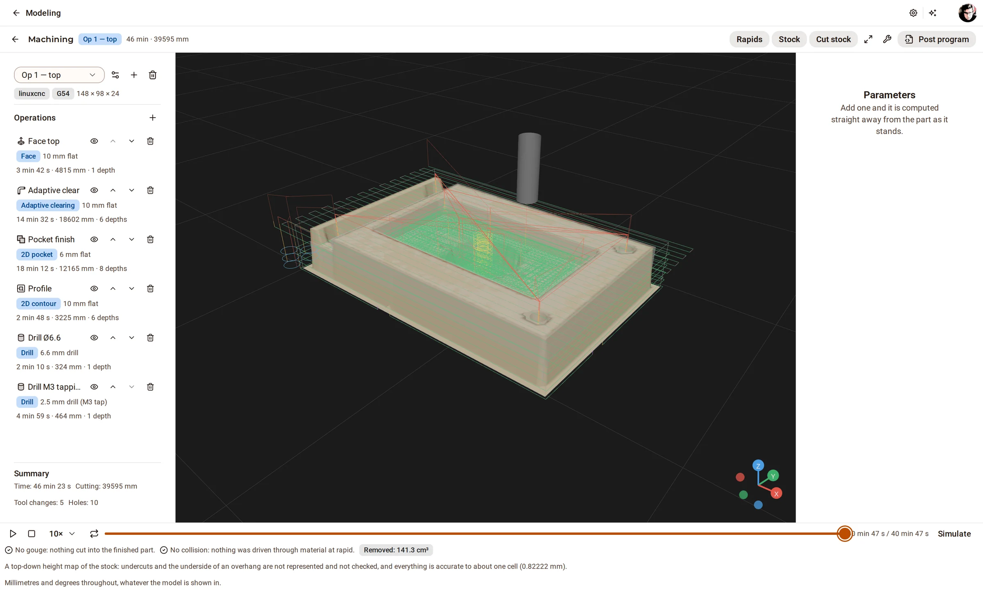983x591 pixels.
Task: Click the simulation timeline slider handle
Action: (x=845, y=534)
